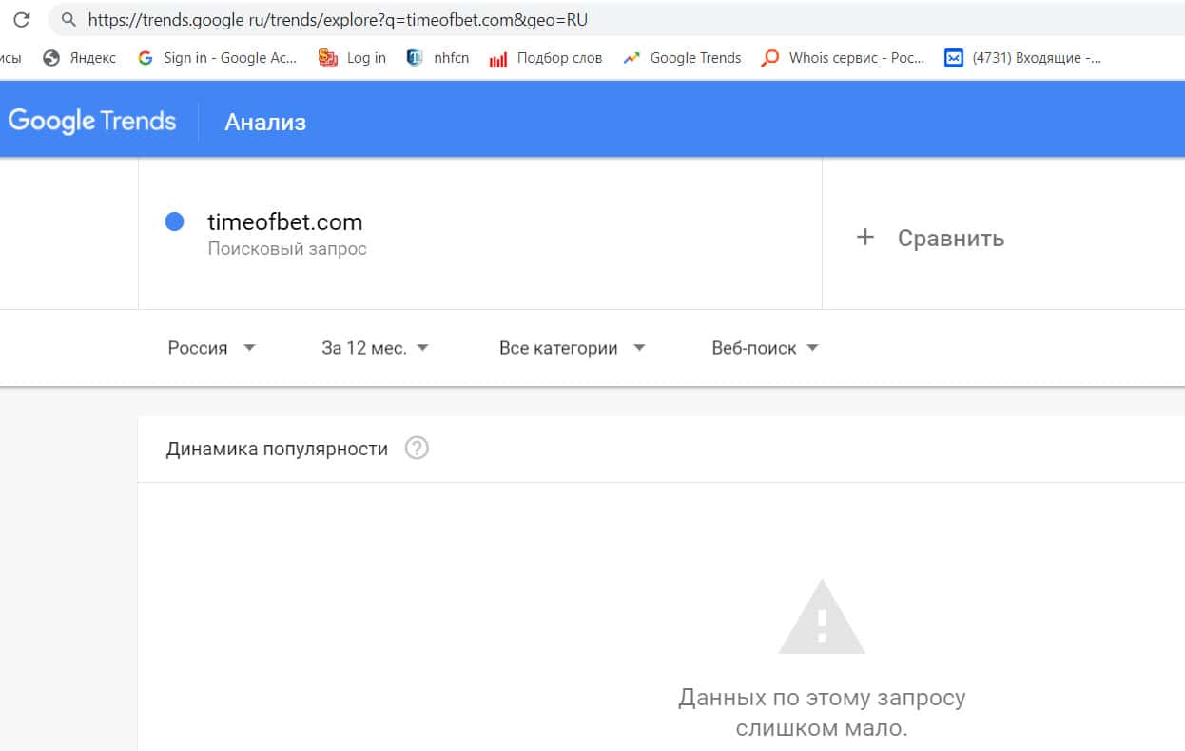The image size is (1185, 751).
Task: Expand the За 12 мес. time range dropdown
Action: click(x=375, y=348)
